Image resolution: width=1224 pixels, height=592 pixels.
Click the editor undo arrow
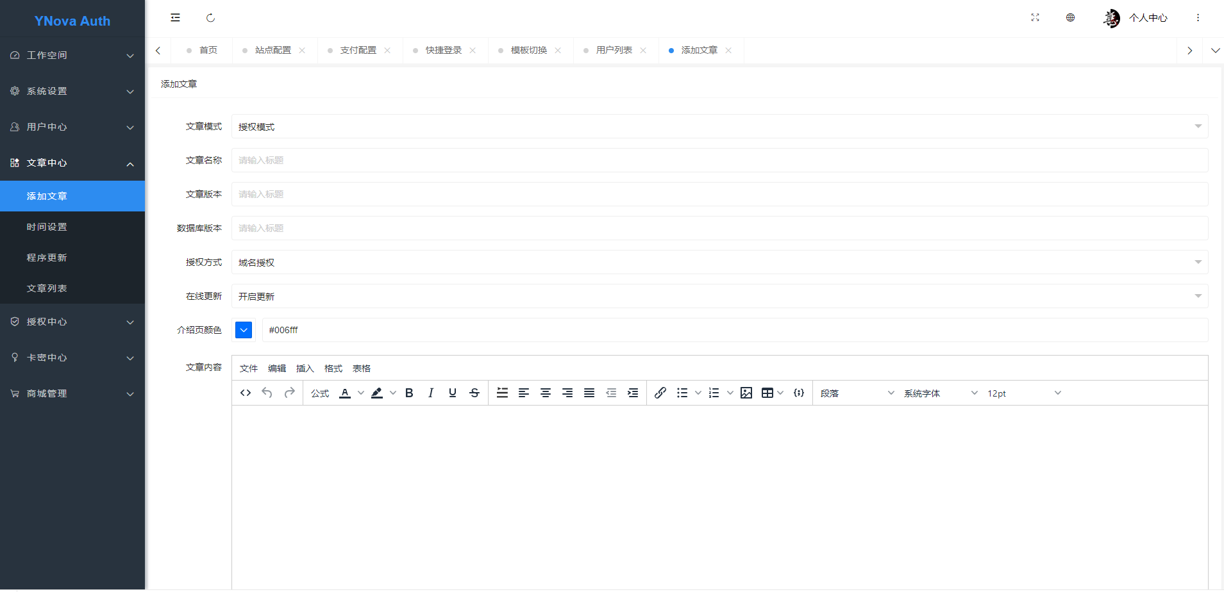point(267,393)
